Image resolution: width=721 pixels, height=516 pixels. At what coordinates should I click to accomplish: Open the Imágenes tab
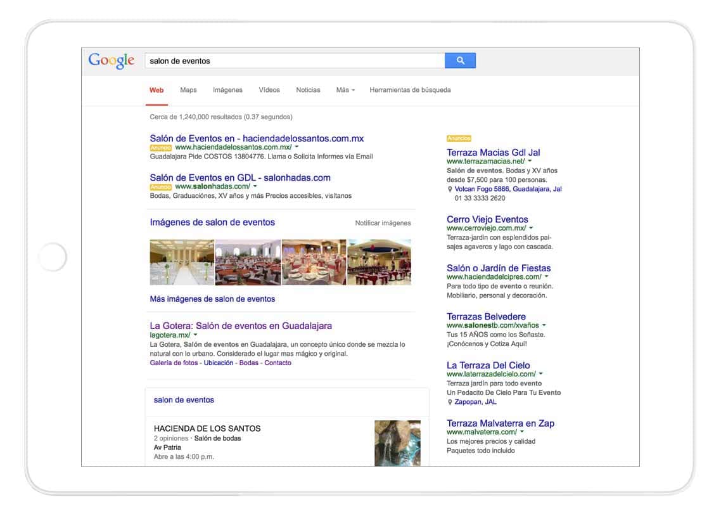pyautogui.click(x=227, y=90)
